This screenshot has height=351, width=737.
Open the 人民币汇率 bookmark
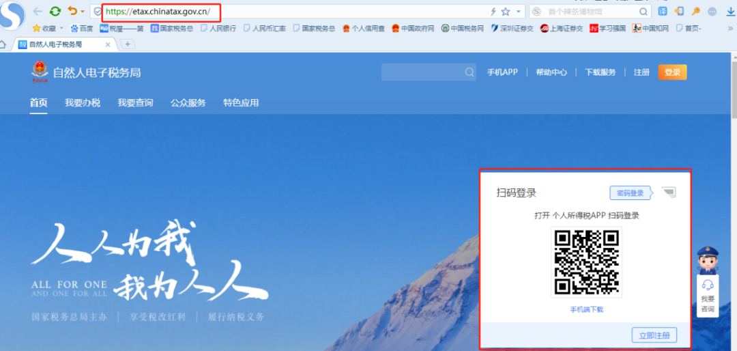264,28
